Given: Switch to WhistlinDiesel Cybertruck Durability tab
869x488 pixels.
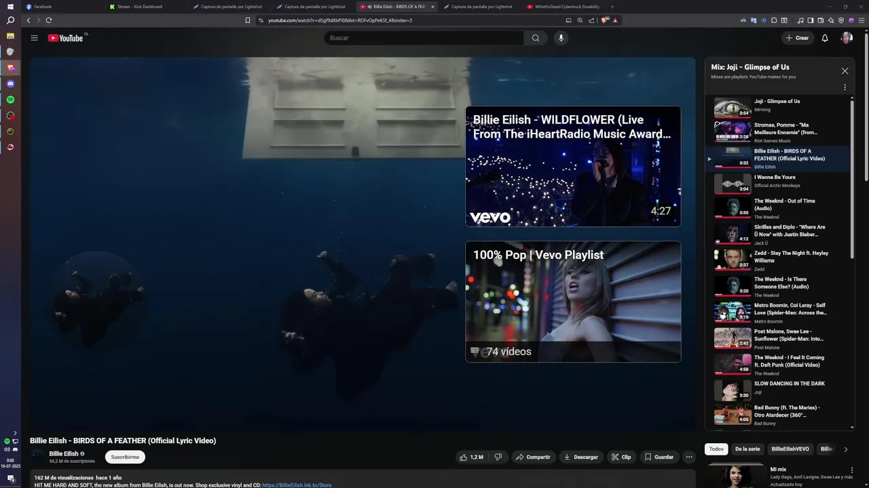Looking at the screenshot, I should click(563, 7).
